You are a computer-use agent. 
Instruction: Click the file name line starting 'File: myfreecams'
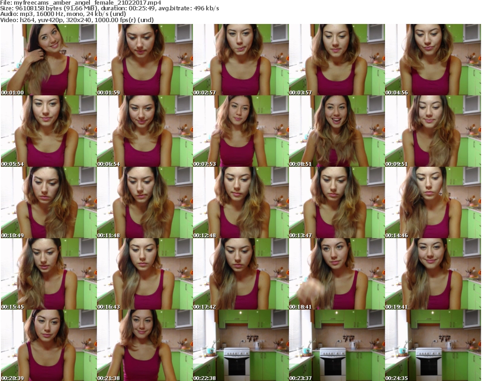[x=80, y=3]
